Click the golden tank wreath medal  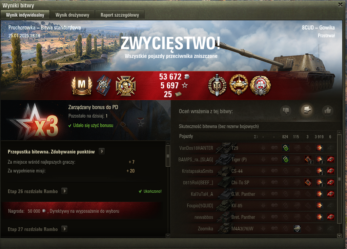[239, 85]
